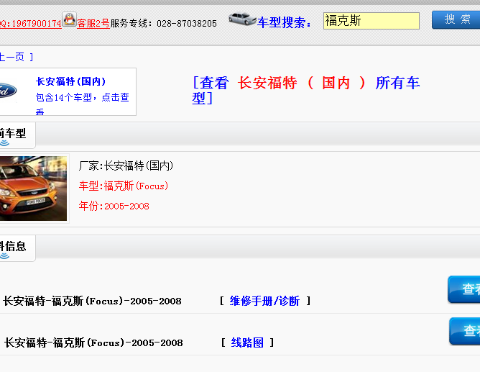Select the 资料信息 section tab
Screen dimensions: 480x372
pyautogui.click(x=17, y=248)
